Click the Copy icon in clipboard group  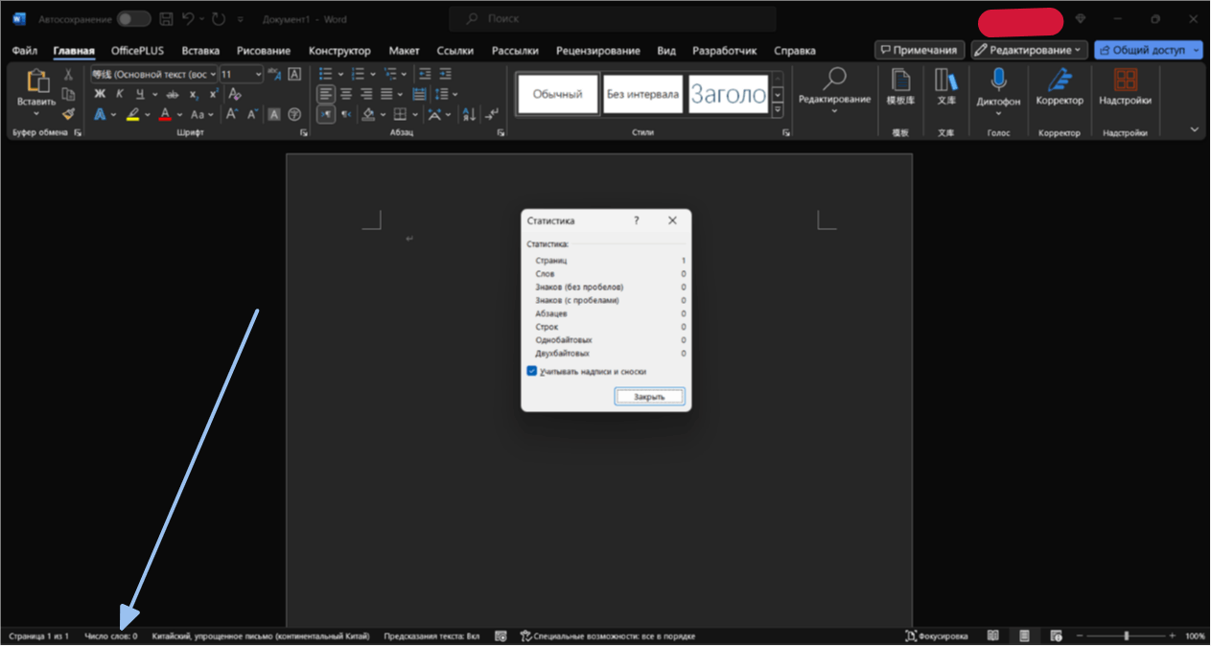click(68, 93)
